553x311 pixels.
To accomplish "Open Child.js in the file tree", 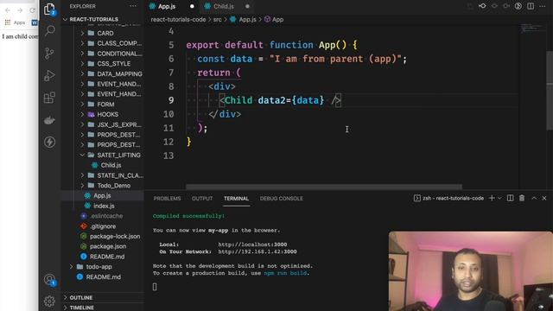I will tap(111, 165).
